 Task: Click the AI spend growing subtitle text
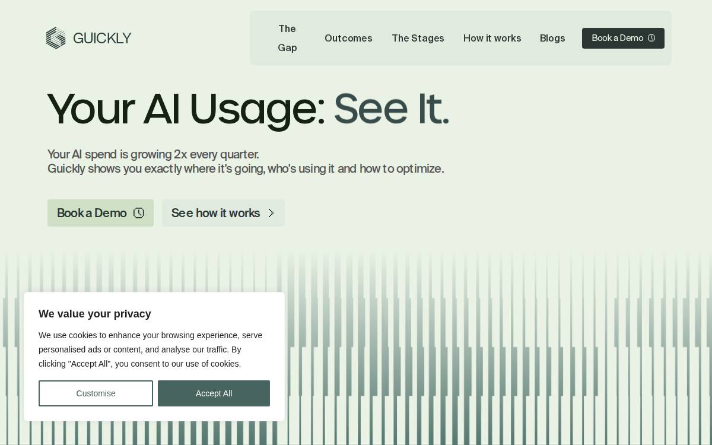(246, 161)
